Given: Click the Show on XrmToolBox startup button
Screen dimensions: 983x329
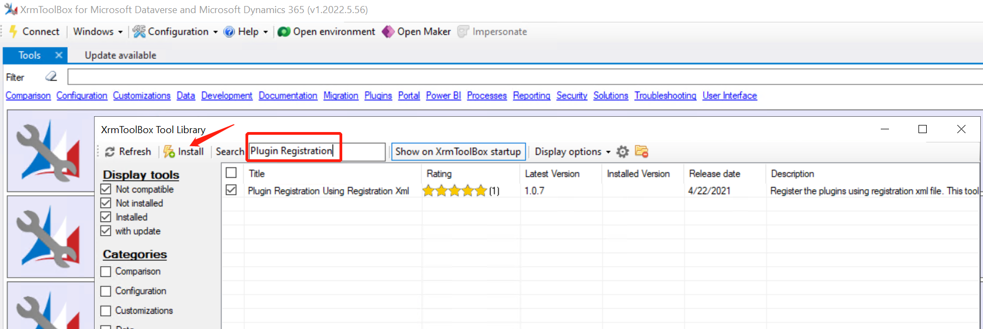Looking at the screenshot, I should tap(458, 152).
